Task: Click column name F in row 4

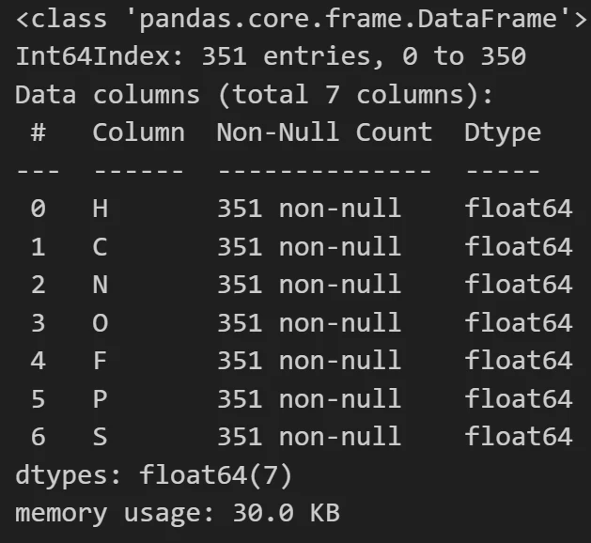Action: tap(101, 361)
